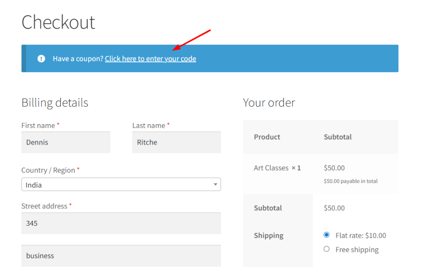The width and height of the screenshot is (428, 267).
Task: Click the dropdown arrow on the country selector
Action: 215,184
